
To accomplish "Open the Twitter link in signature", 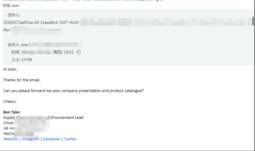I will (70, 139).
